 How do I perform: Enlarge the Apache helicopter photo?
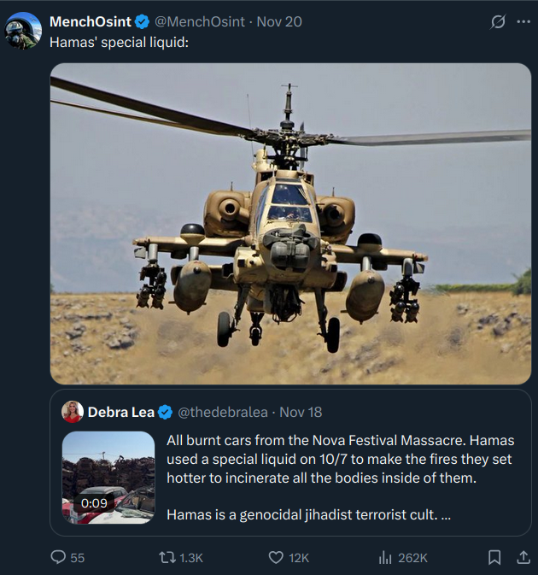tap(290, 224)
